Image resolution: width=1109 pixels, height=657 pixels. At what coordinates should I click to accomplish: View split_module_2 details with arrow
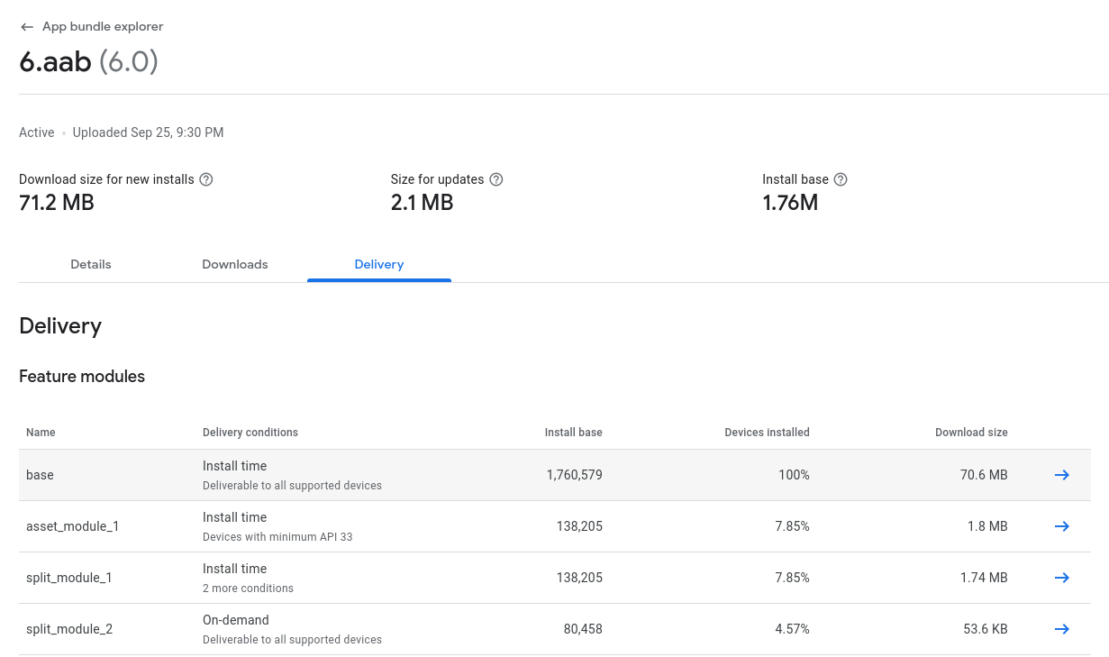coord(1062,629)
